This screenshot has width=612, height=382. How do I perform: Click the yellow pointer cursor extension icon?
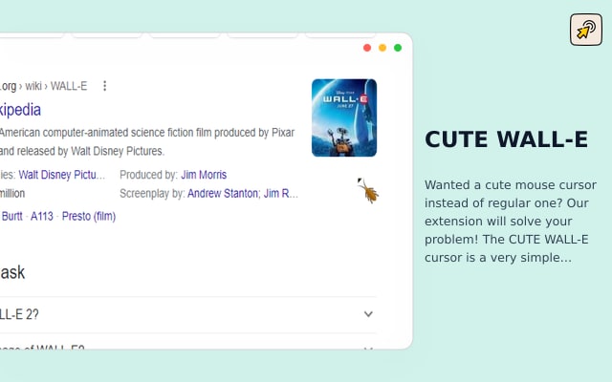click(x=586, y=30)
